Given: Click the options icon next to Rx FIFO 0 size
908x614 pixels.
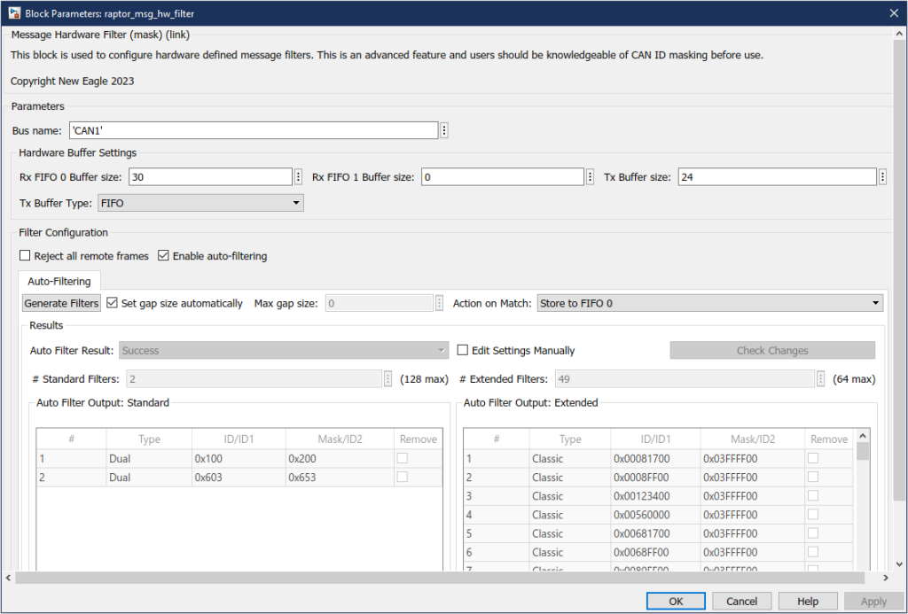Looking at the screenshot, I should (299, 177).
